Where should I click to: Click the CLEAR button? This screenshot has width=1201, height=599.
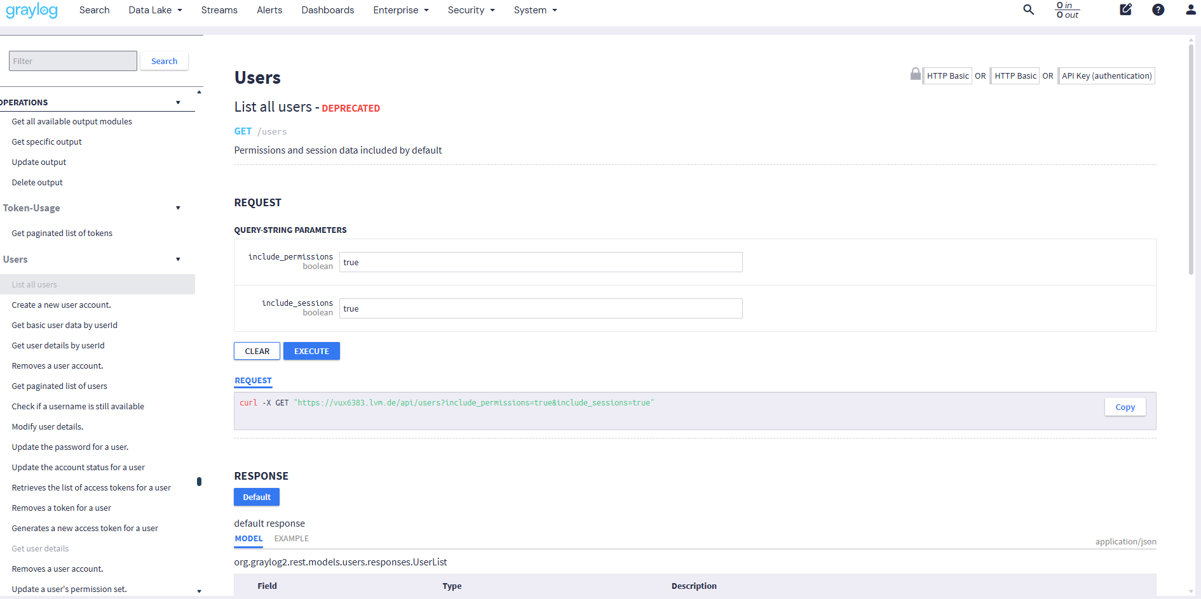257,351
